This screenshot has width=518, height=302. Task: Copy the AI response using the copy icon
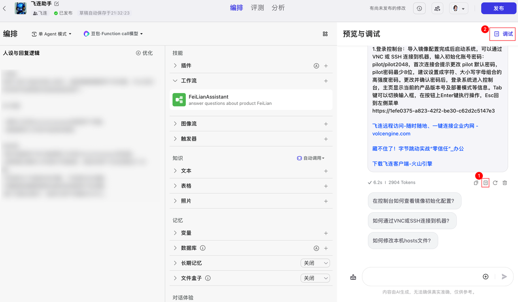tap(476, 183)
